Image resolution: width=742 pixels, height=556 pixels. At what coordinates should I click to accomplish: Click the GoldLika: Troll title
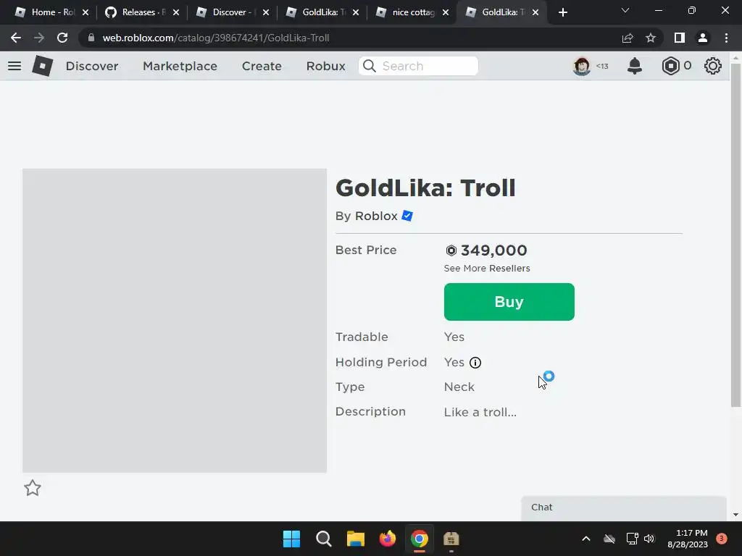[425, 188]
